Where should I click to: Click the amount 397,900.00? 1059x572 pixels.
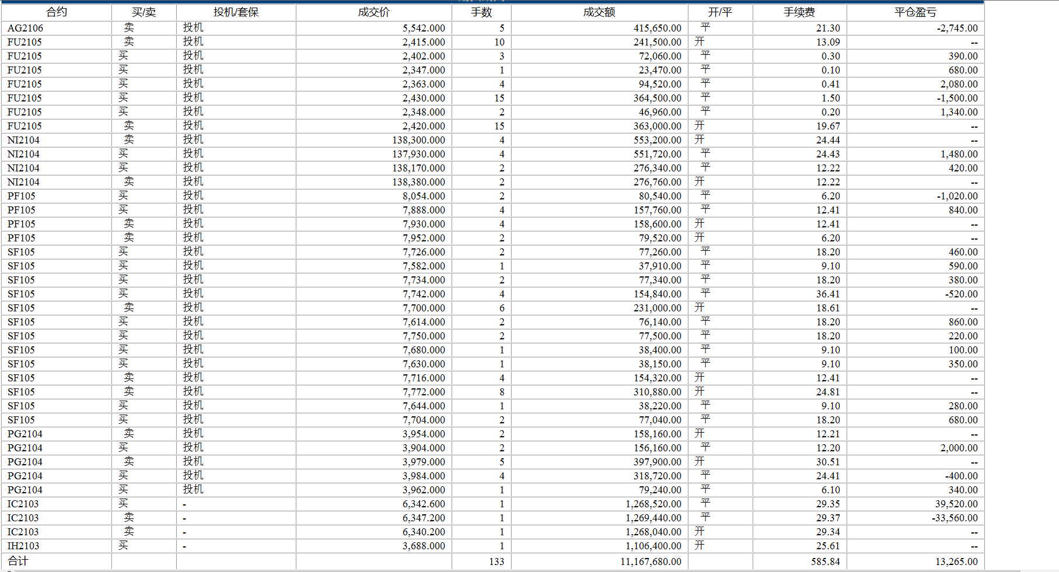(x=658, y=462)
